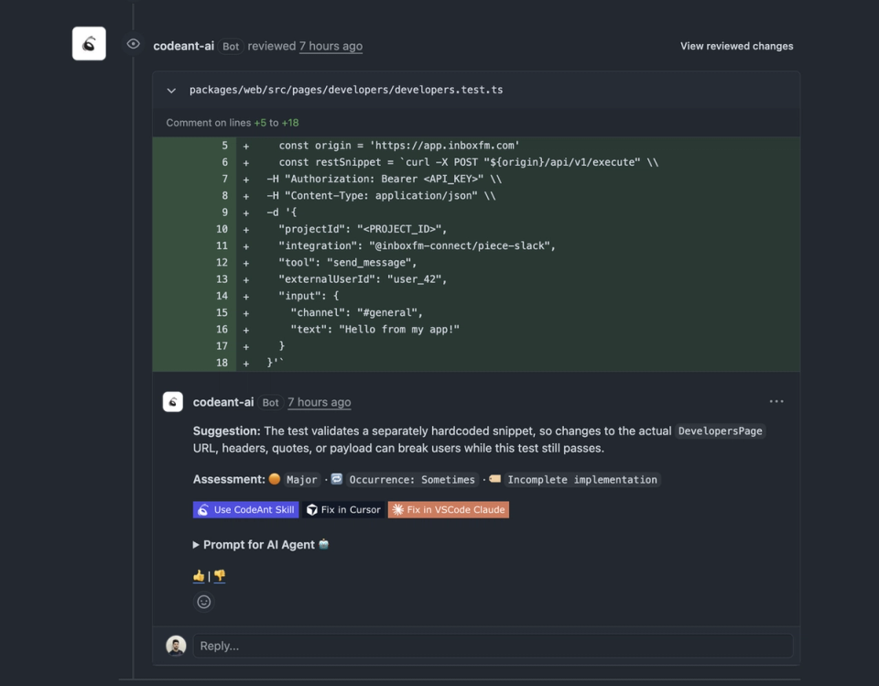Click the Cursor cube icon in Fix in Cursor

[311, 509]
